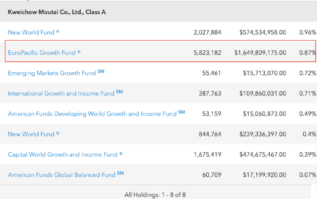Select the $15,713,070.00 market value cell
This screenshot has height=199, width=317.
click(x=265, y=73)
